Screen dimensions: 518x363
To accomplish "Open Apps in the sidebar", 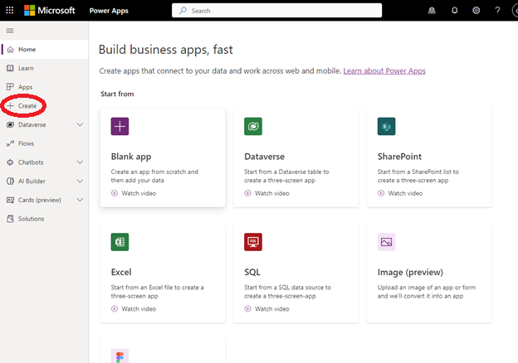I will (44, 87).
